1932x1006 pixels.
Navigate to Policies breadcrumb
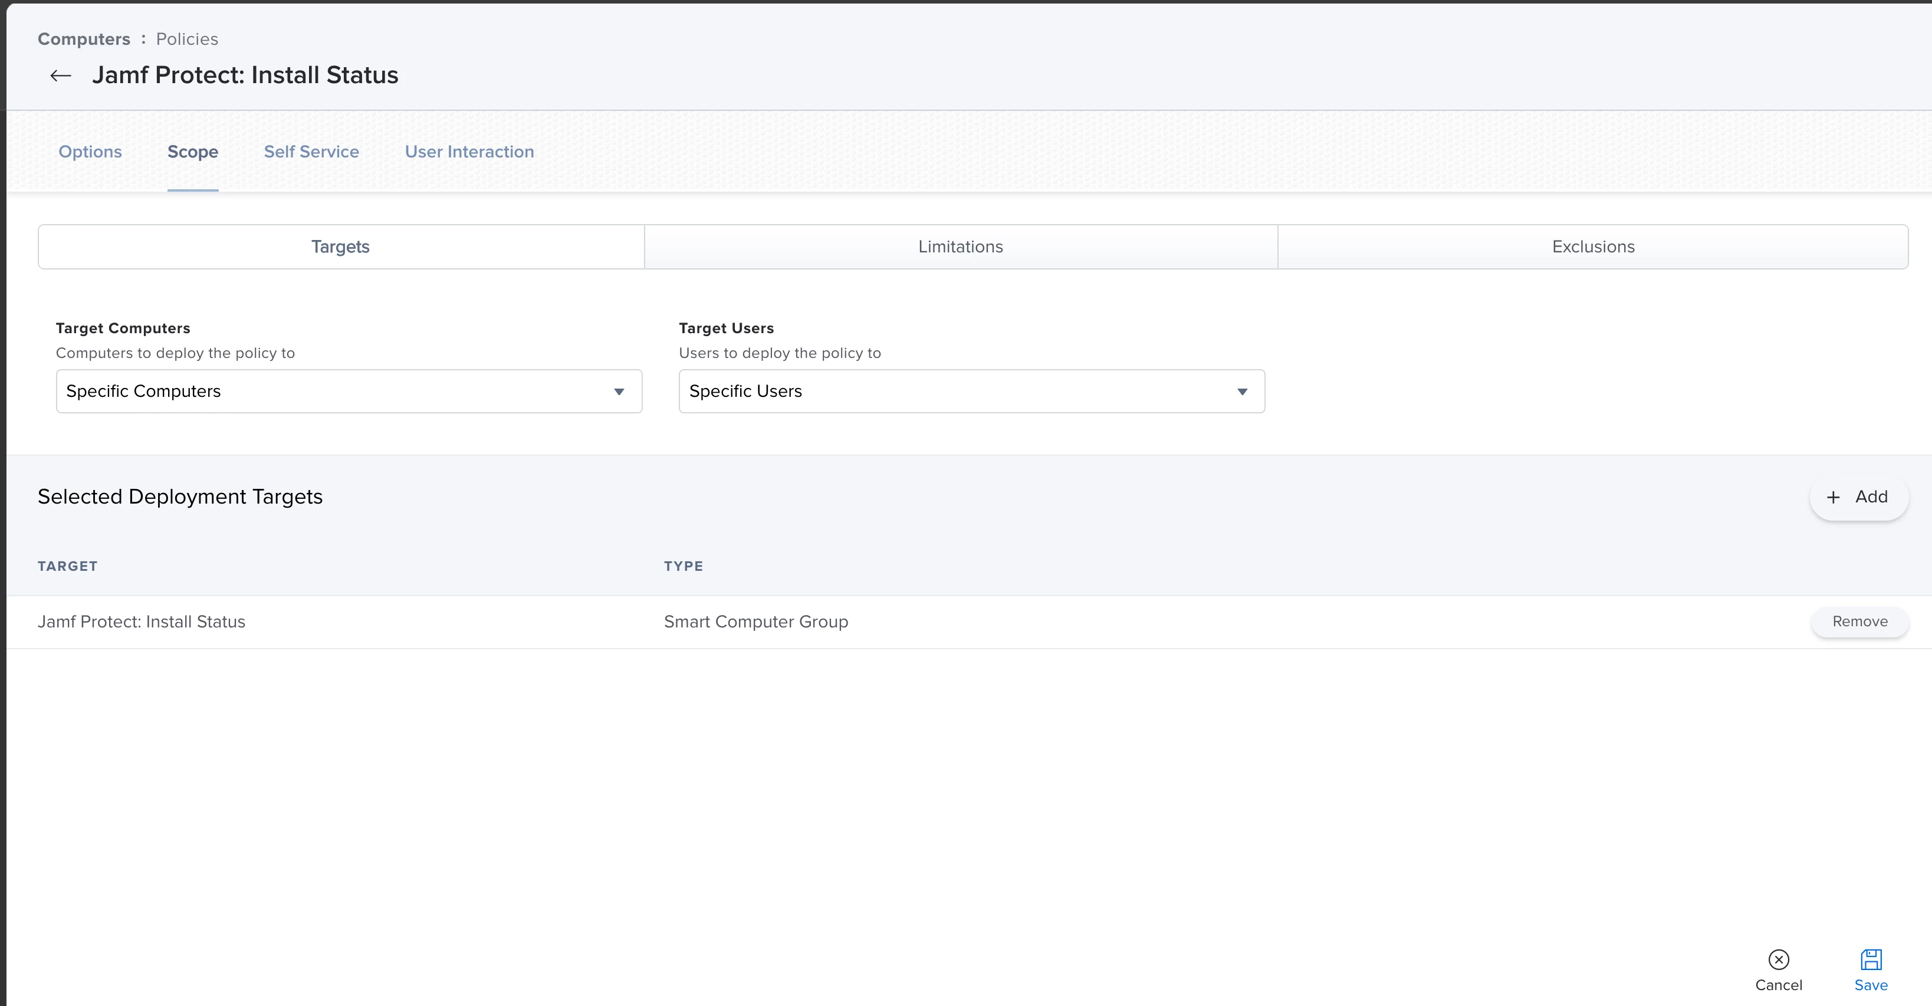click(187, 39)
